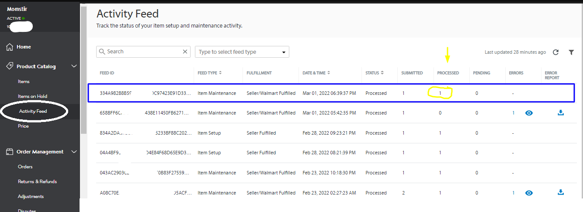This screenshot has width=583, height=212.
Task: Open the filter funnel icon
Action: [x=571, y=52]
